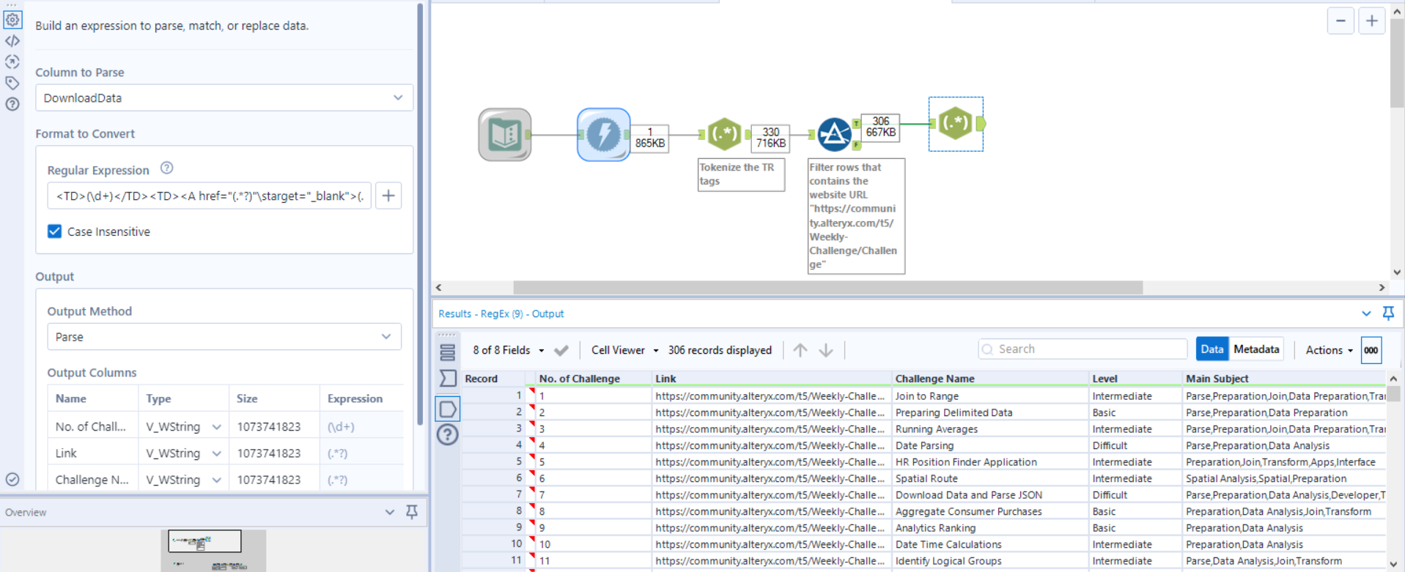The height and width of the screenshot is (572, 1405).
Task: Switch to the Data view tab
Action: 1212,349
